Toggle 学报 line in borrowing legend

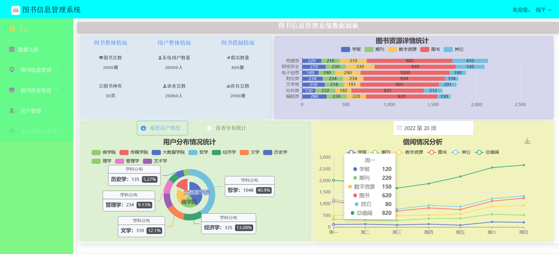pyautogui.click(x=357, y=152)
